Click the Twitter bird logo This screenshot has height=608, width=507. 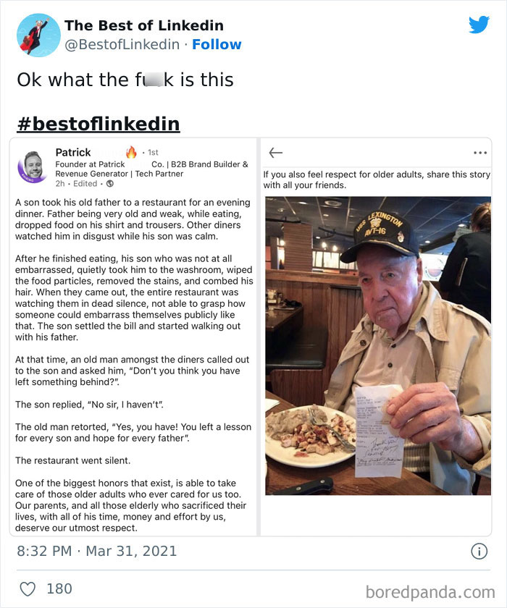pyautogui.click(x=479, y=25)
